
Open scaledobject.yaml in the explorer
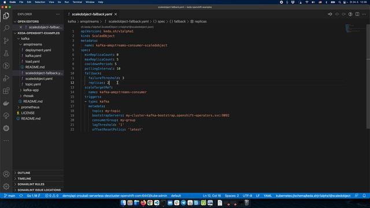tap(39, 79)
